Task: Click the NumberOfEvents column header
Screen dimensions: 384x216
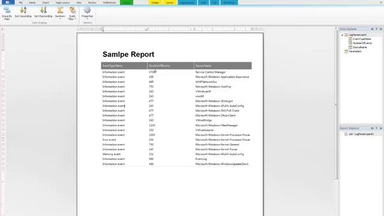Action: click(x=170, y=65)
